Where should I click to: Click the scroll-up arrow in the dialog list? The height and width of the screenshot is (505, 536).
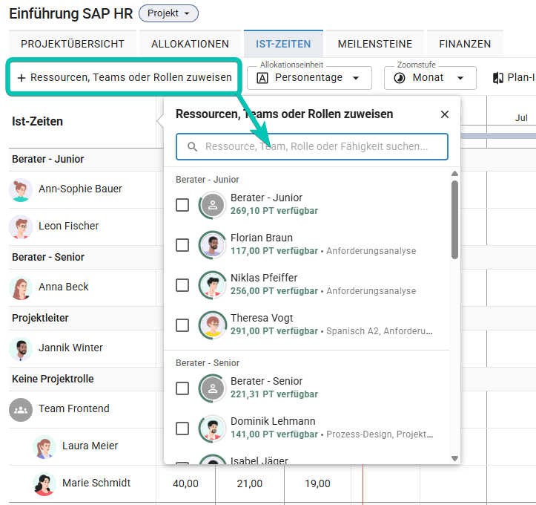[x=454, y=174]
